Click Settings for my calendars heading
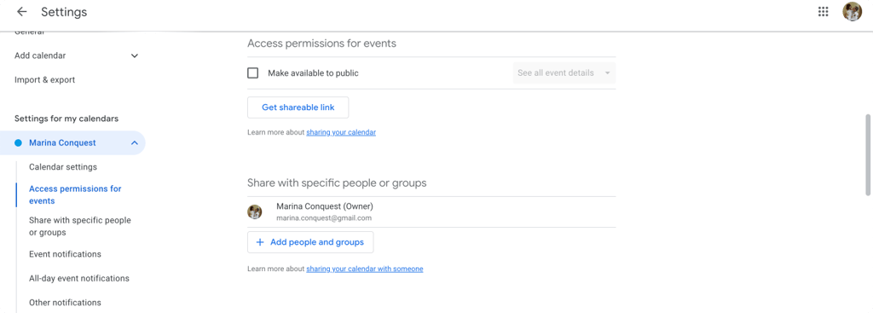Screen dimensions: 873x313 (66, 119)
